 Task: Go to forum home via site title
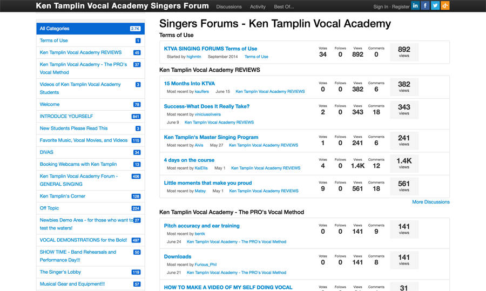122,5
